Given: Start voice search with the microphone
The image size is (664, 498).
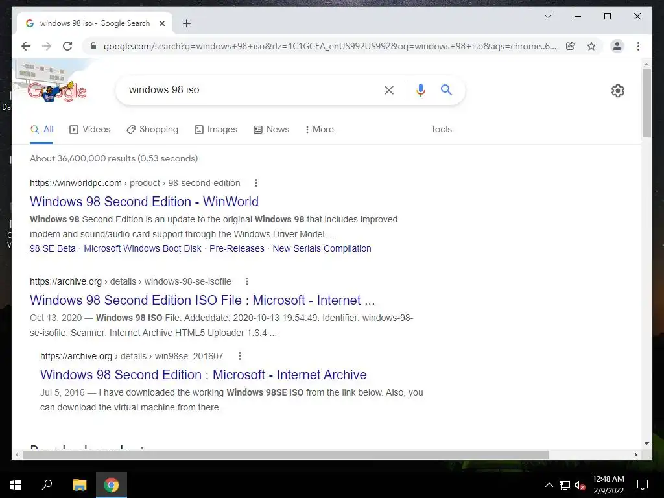Looking at the screenshot, I should point(420,89).
